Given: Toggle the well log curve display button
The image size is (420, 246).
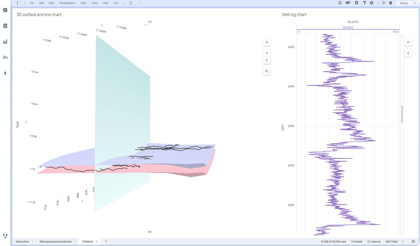Looking at the screenshot, I should pyautogui.click(x=408, y=53).
